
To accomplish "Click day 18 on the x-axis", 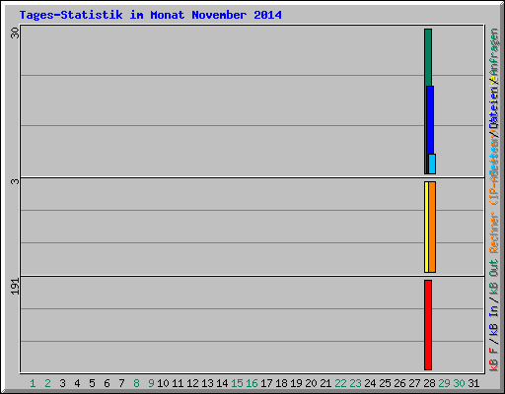I will pos(281,383).
